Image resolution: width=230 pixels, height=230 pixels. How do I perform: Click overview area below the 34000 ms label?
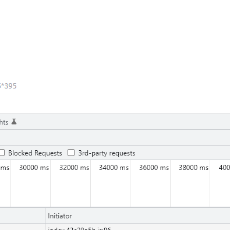[111, 189]
